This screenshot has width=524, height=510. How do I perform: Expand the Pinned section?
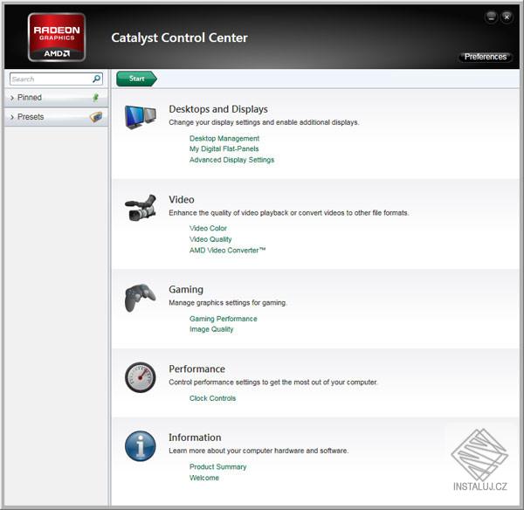click(x=57, y=98)
